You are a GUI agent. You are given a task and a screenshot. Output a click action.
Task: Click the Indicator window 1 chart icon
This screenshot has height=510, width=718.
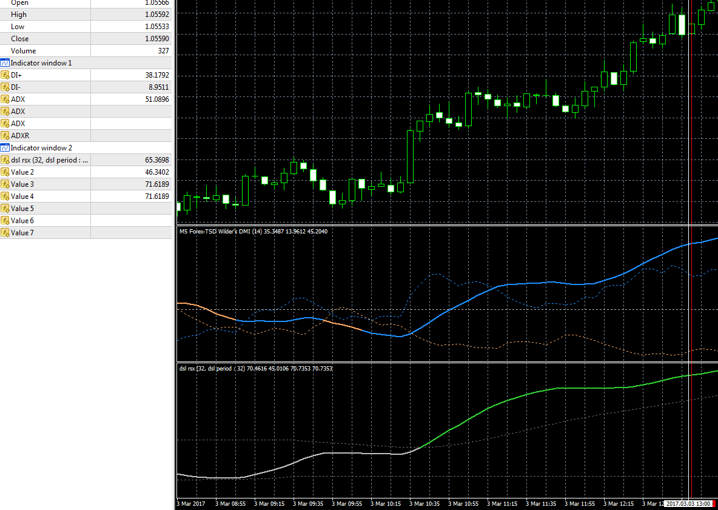[5, 63]
